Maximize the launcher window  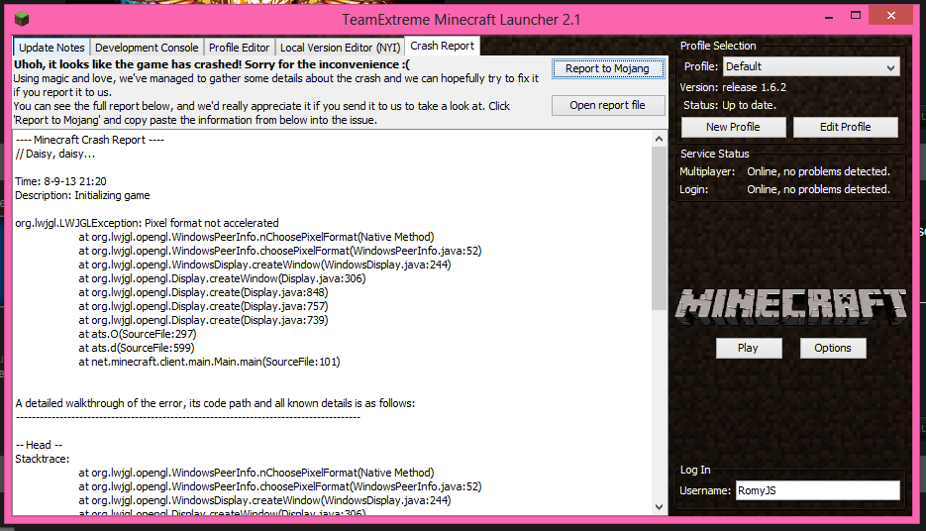click(x=856, y=16)
